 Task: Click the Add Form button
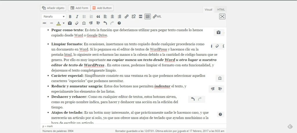[79, 8]
